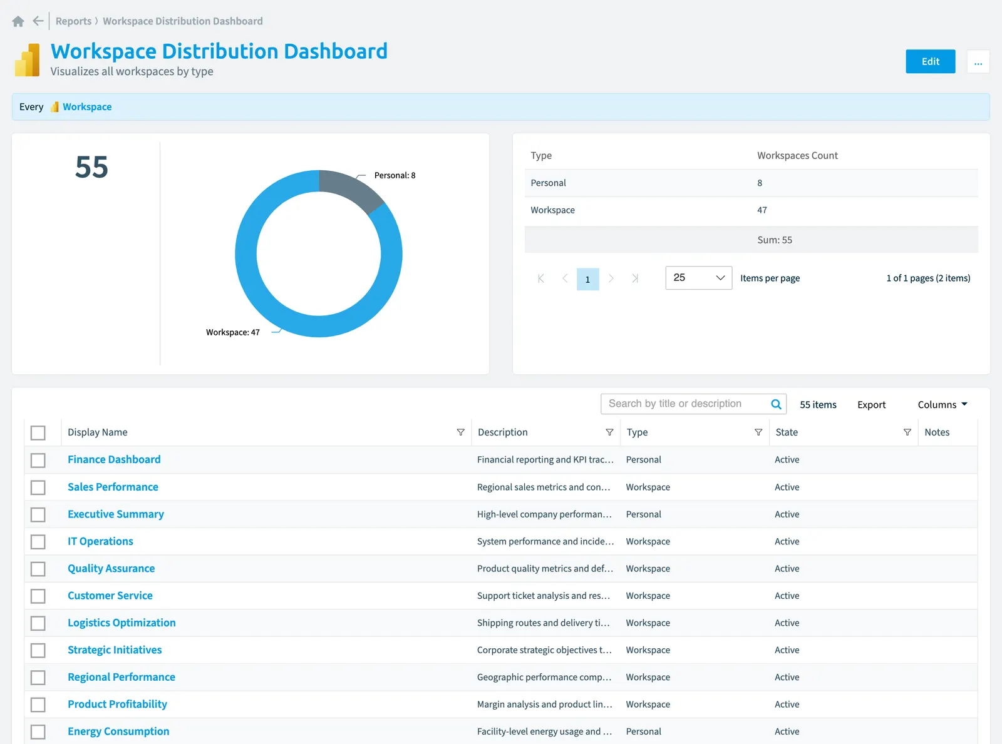Check the Executive Summary row checkbox
Image resolution: width=1002 pixels, height=744 pixels.
pyautogui.click(x=38, y=514)
